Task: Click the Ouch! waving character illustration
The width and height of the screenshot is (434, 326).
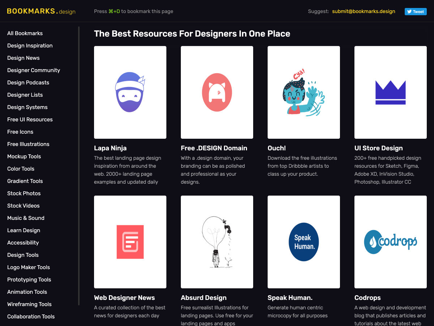Action: tap(303, 92)
